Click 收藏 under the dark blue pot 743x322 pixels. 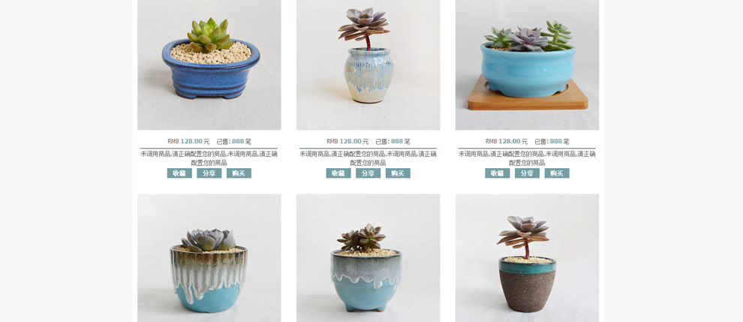179,173
